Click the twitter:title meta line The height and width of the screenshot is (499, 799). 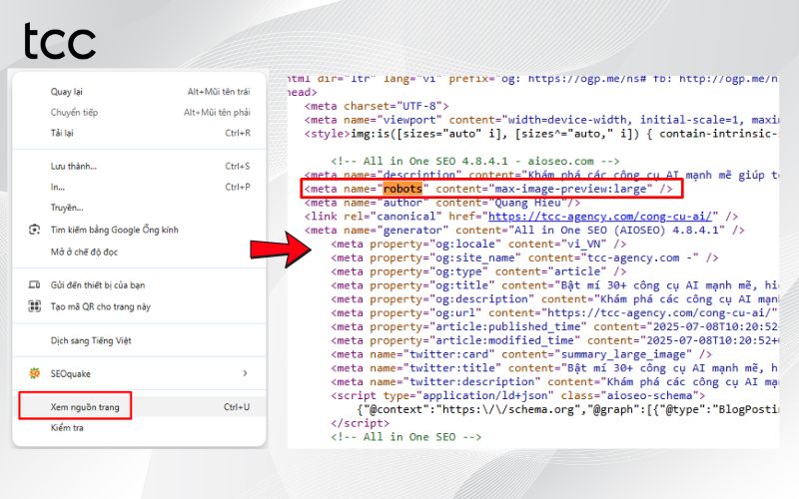[x=554, y=367]
